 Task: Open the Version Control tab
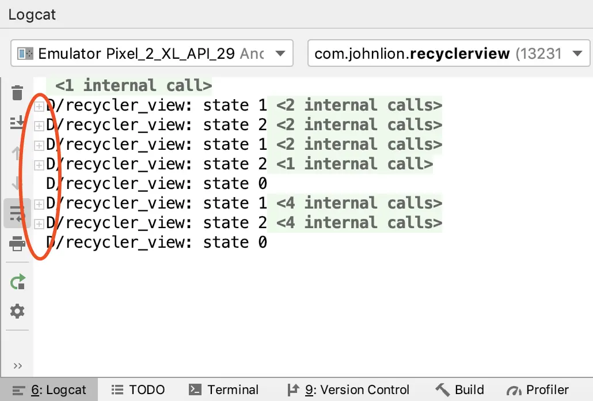point(348,389)
